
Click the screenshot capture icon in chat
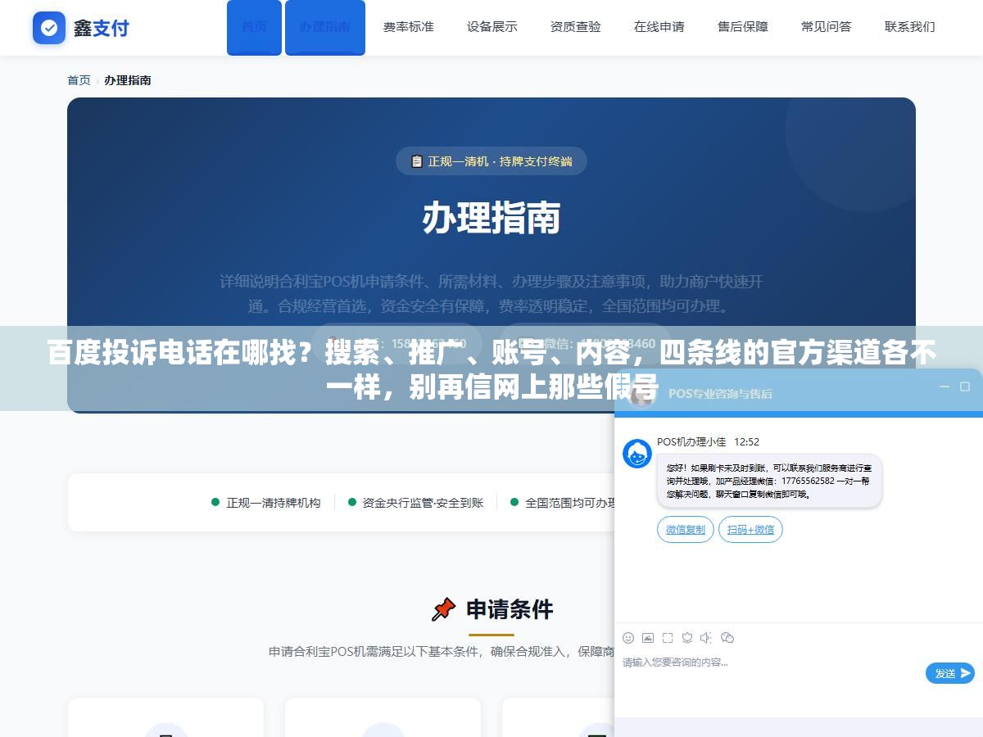tap(668, 638)
